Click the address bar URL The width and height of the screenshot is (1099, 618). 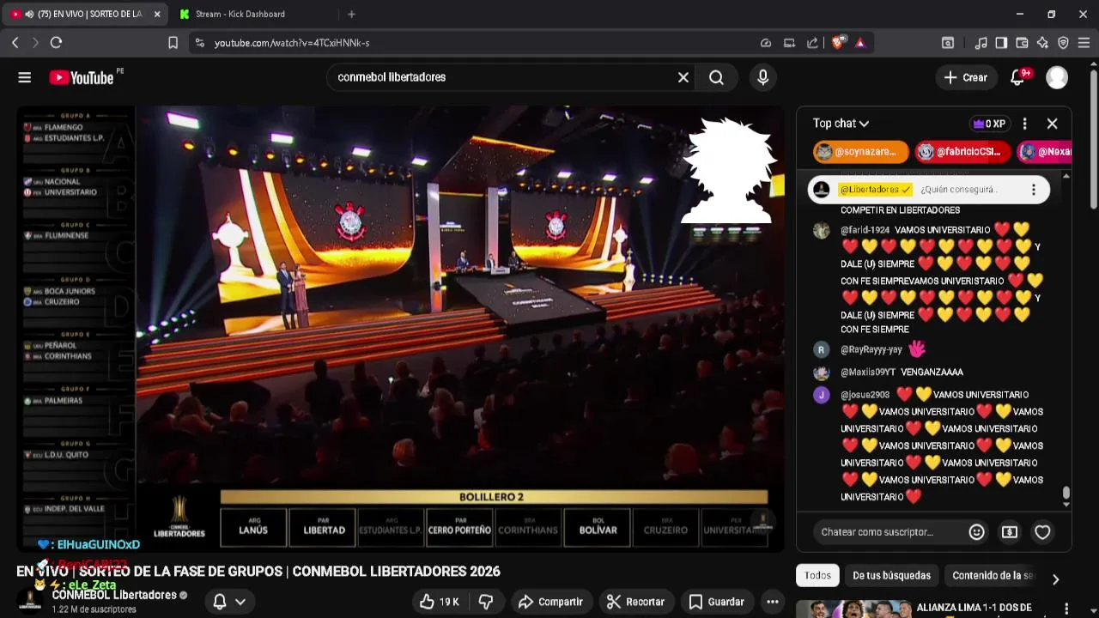coord(292,42)
